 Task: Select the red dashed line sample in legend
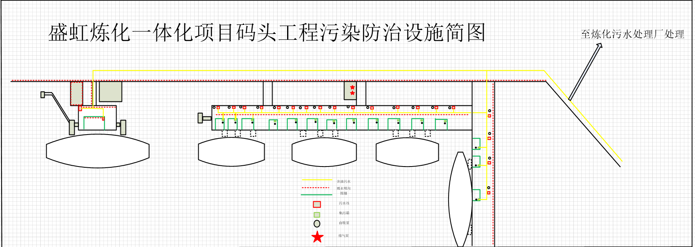[317, 188]
